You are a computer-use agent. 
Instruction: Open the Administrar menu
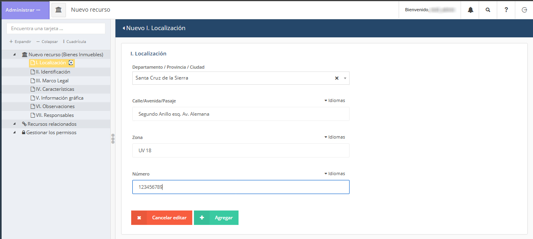tap(23, 10)
